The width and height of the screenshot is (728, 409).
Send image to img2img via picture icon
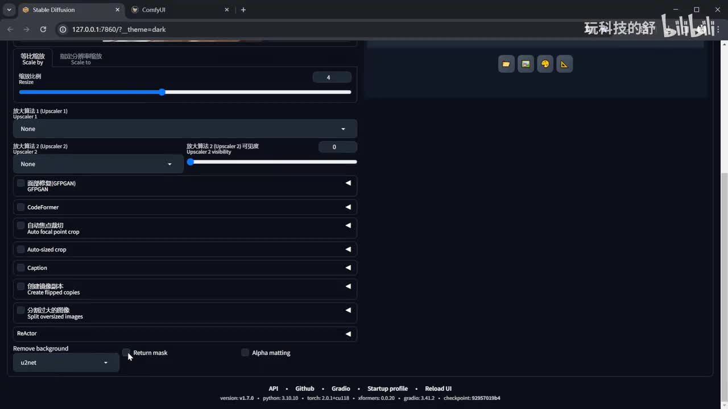526,64
